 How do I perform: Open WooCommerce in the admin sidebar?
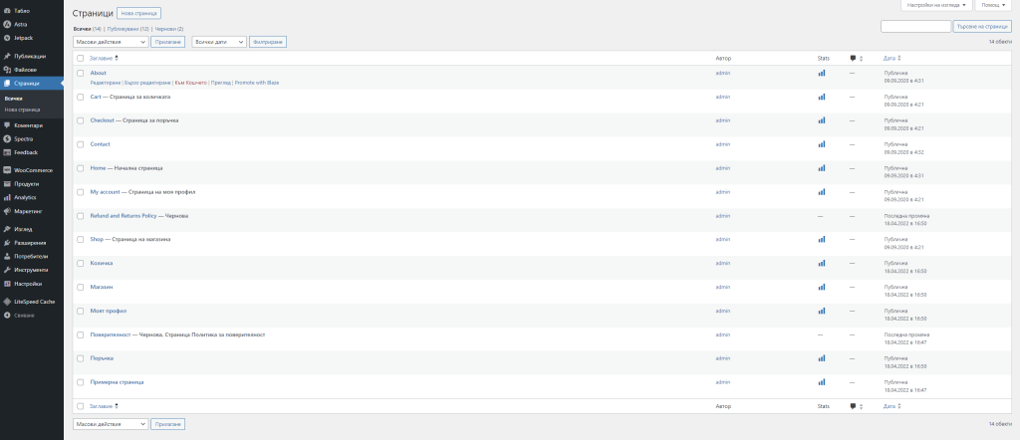(33, 170)
